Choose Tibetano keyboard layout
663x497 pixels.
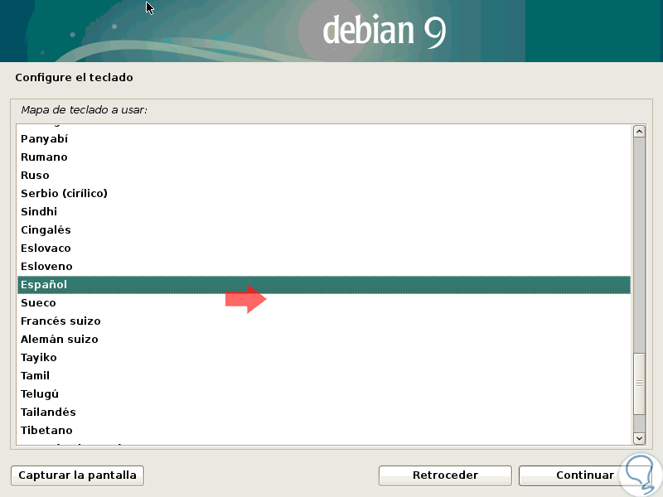[324, 430]
